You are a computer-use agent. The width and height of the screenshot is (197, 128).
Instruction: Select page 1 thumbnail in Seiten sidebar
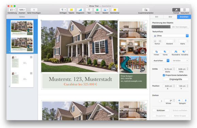coord(22,36)
